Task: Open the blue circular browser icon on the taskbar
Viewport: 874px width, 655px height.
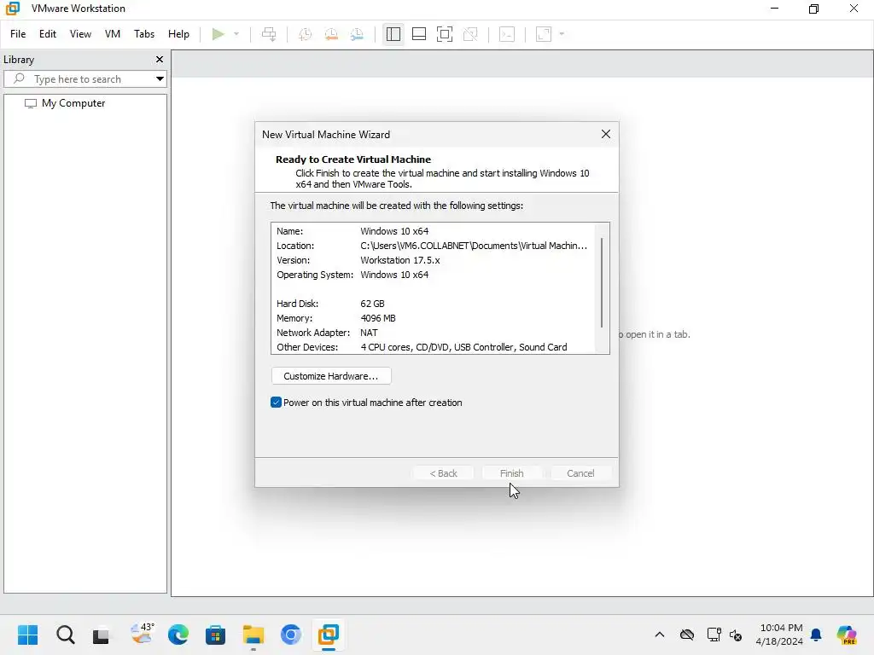Action: (x=290, y=635)
